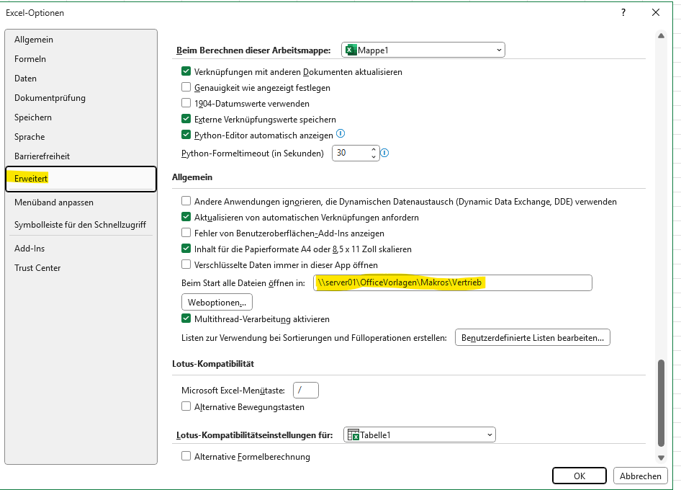Click the sheet icon next to Tabelle1
The image size is (681, 490).
click(353, 435)
